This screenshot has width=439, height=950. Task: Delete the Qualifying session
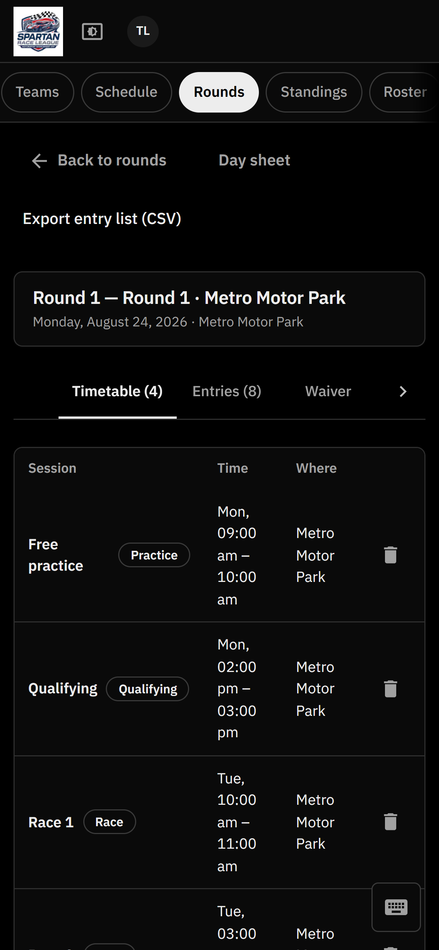point(391,689)
